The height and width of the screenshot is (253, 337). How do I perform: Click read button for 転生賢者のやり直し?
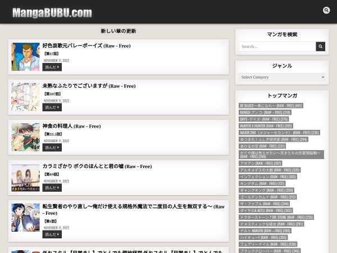point(52,234)
